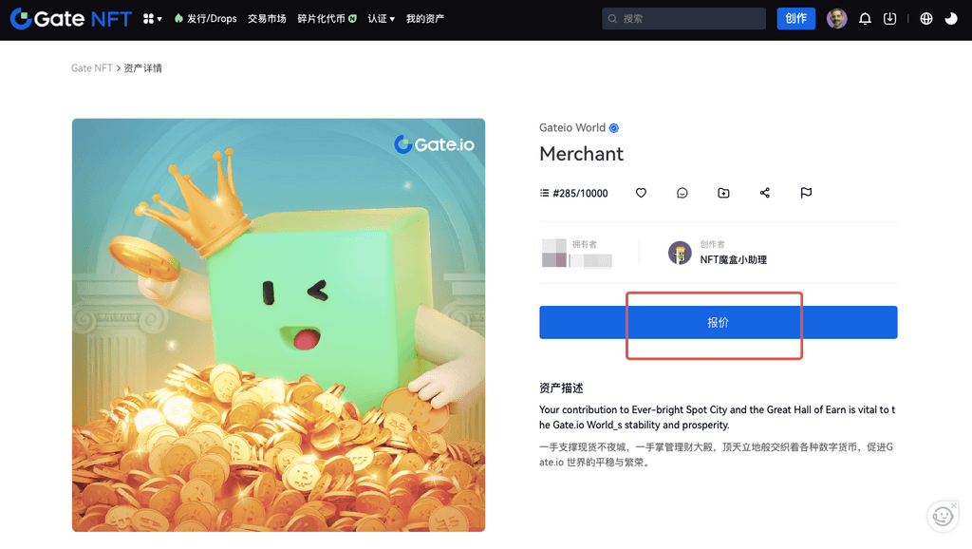Toggle dark mode moon icon
The image size is (972, 549).
coord(951,19)
